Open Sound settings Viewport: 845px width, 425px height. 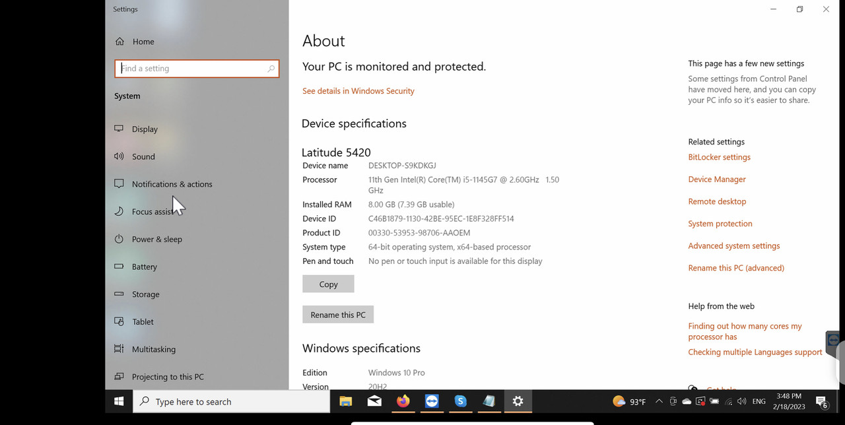(x=135, y=156)
